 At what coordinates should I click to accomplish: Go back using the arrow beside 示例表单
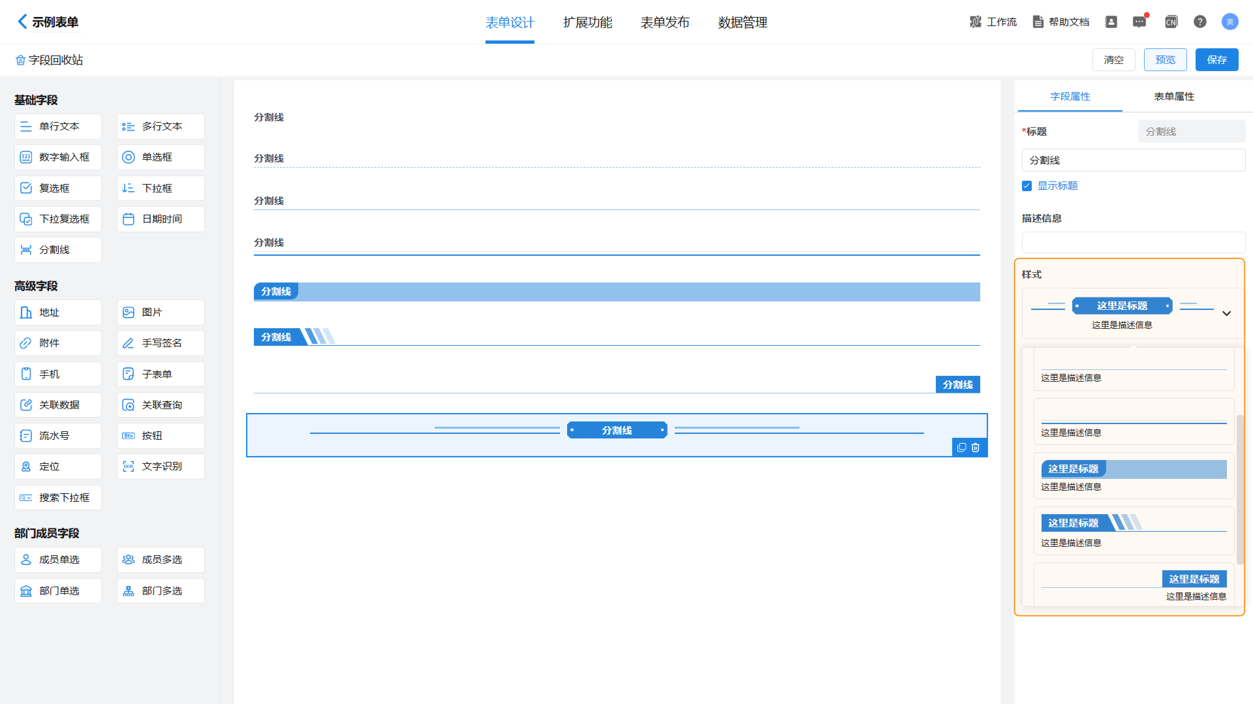pyautogui.click(x=22, y=22)
